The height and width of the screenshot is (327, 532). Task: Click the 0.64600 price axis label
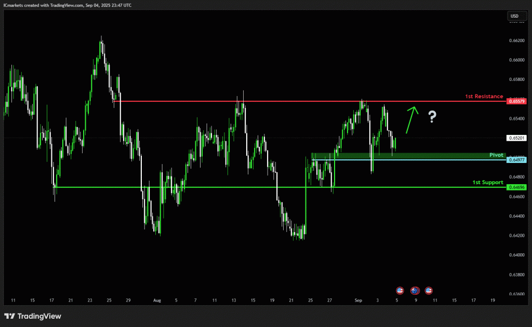point(517,197)
